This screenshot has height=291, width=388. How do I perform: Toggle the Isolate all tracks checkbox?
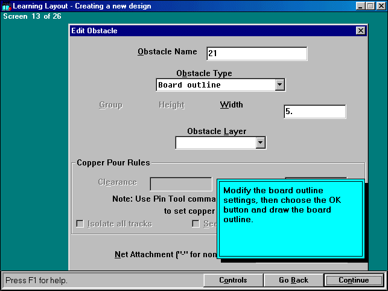click(x=80, y=224)
